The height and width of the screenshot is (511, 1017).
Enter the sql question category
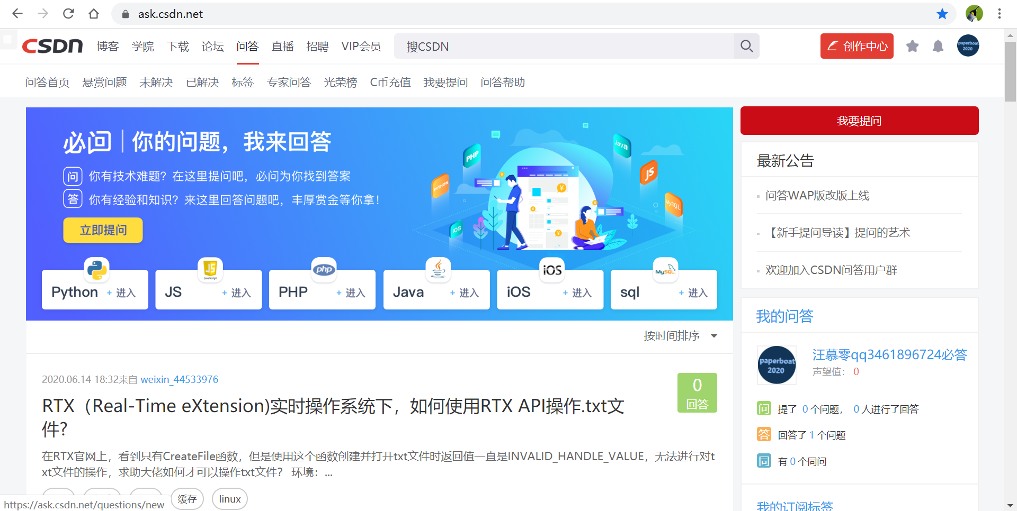[664, 290]
